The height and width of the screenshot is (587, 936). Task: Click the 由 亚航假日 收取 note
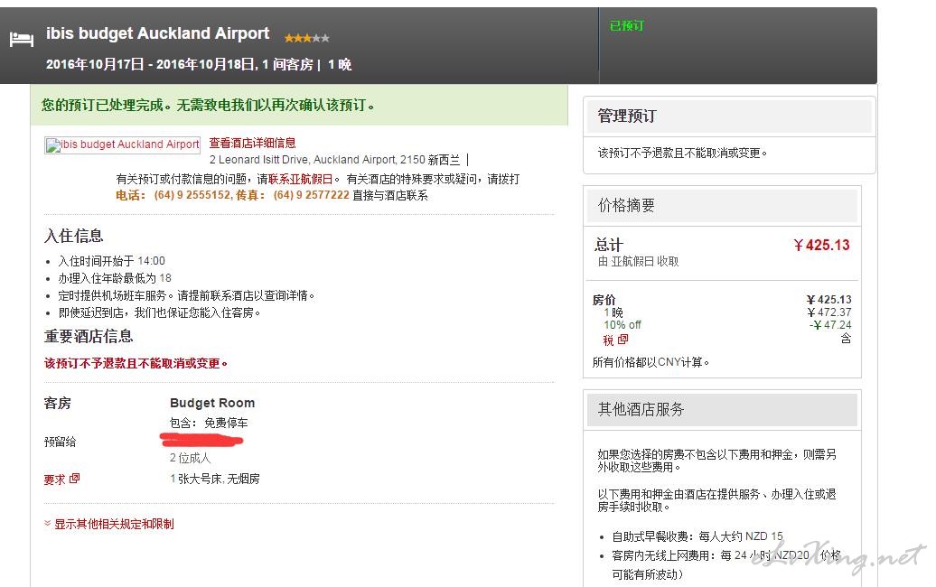coord(638,261)
